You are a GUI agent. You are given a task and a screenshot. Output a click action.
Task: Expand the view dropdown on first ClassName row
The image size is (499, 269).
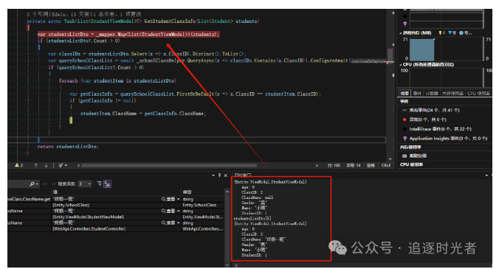tap(179, 199)
